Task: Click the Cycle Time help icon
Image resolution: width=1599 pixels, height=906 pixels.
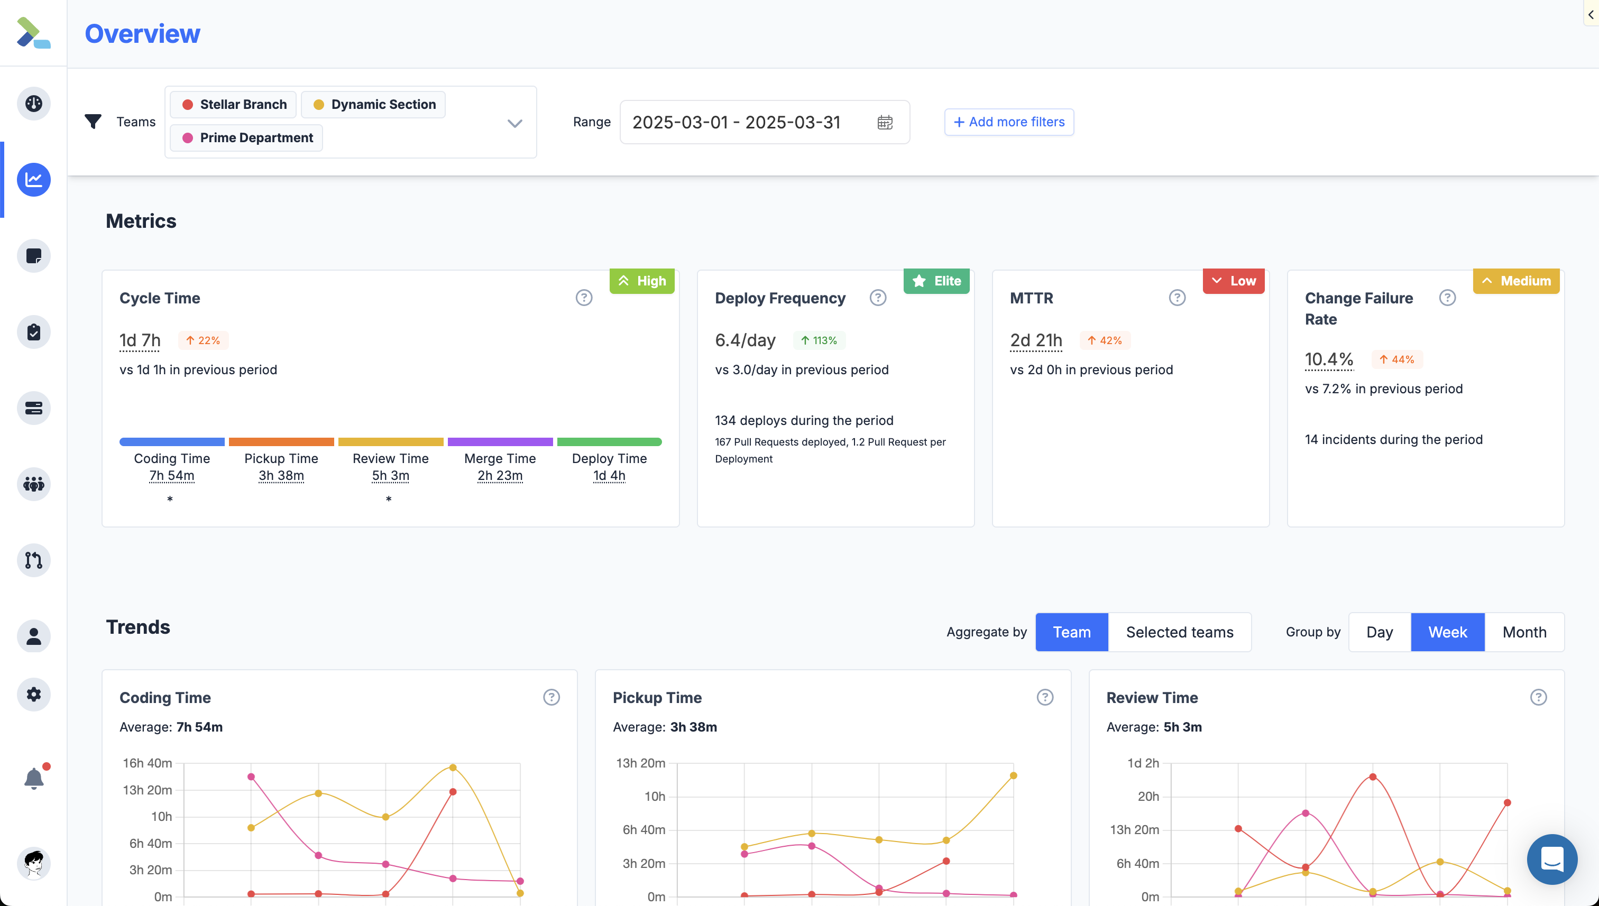Action: pyautogui.click(x=583, y=298)
